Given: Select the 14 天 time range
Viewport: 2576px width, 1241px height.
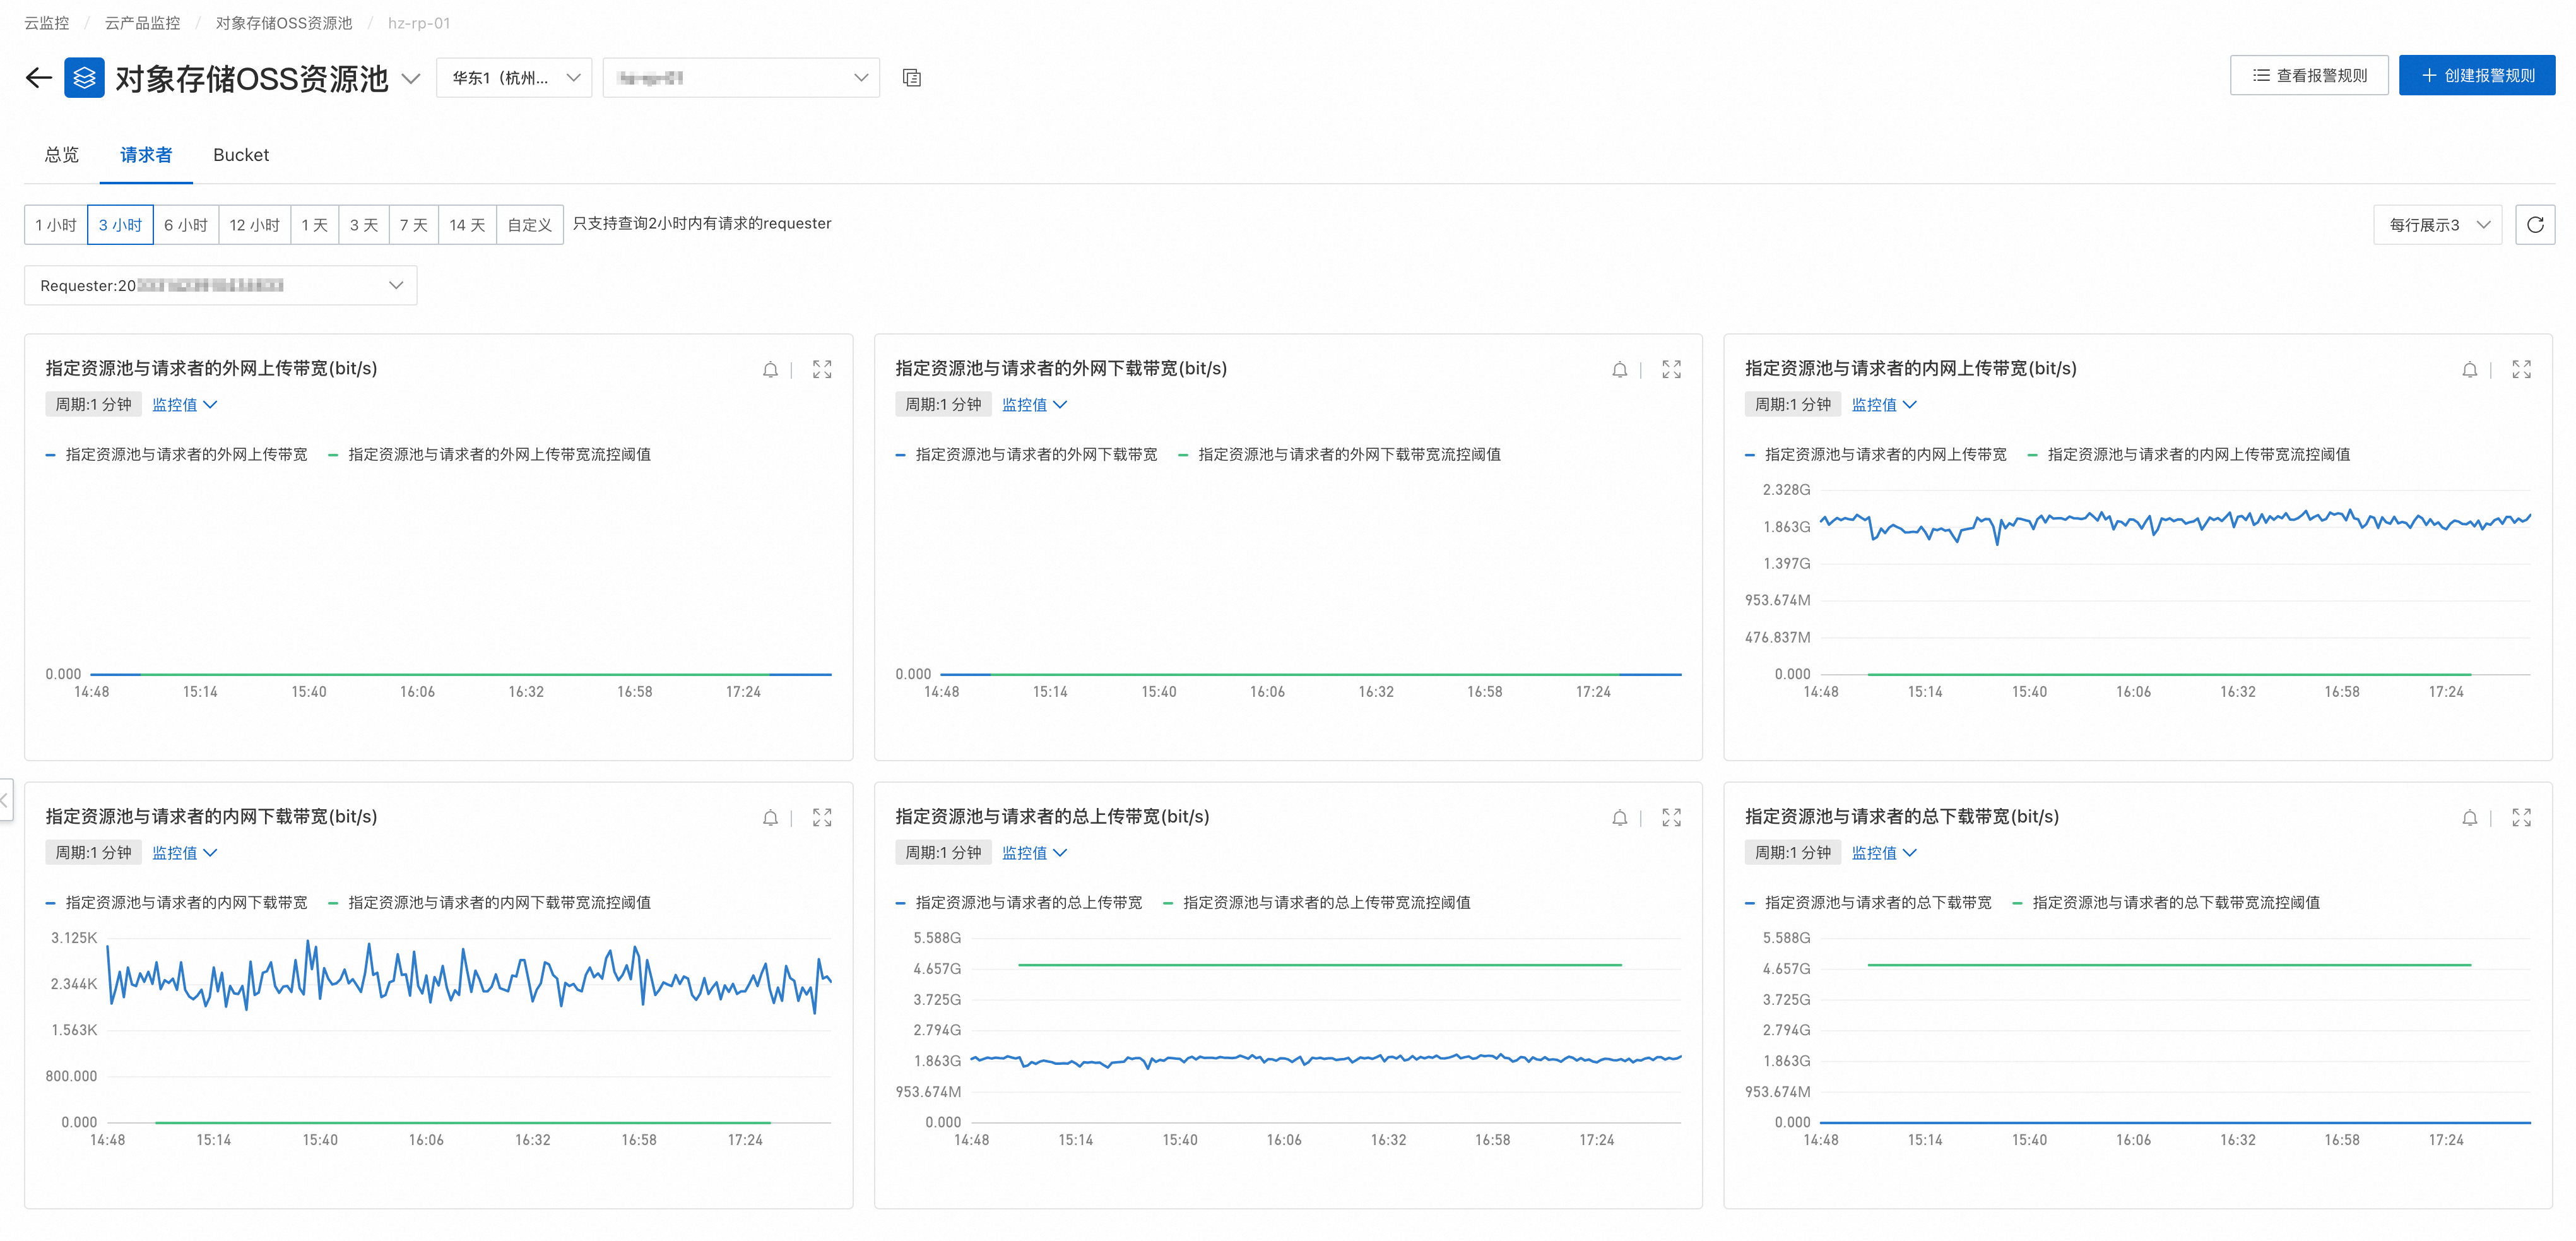Looking at the screenshot, I should pyautogui.click(x=467, y=225).
